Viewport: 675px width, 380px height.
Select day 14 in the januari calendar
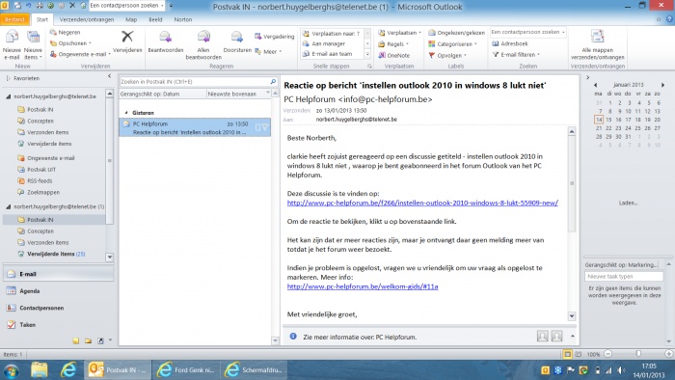pyautogui.click(x=599, y=120)
